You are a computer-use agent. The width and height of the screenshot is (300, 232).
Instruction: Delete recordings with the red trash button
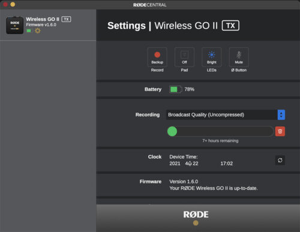(x=280, y=131)
